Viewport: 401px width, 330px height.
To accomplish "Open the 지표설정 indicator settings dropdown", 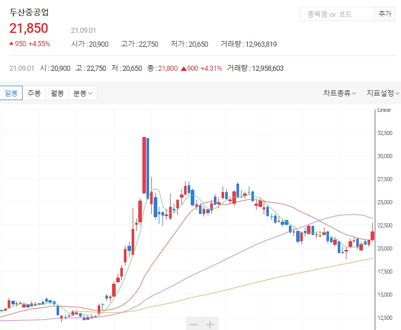I will click(383, 93).
